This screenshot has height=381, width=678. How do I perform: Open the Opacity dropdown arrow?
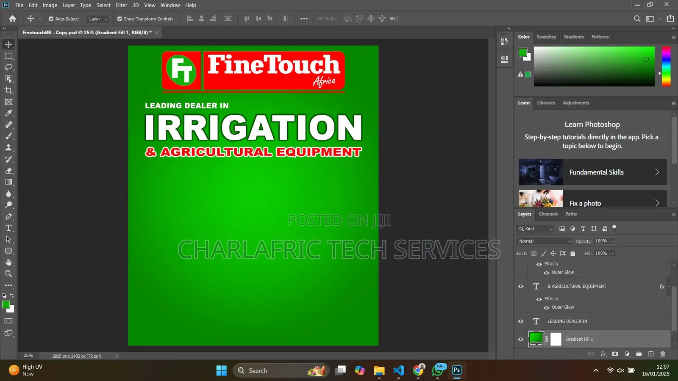point(612,241)
